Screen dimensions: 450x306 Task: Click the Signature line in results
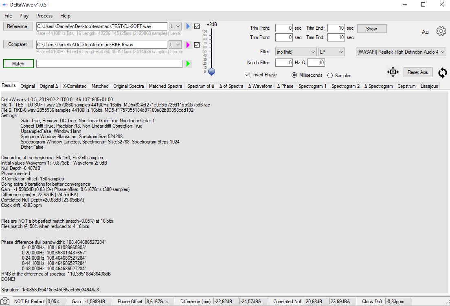[x=50, y=290]
